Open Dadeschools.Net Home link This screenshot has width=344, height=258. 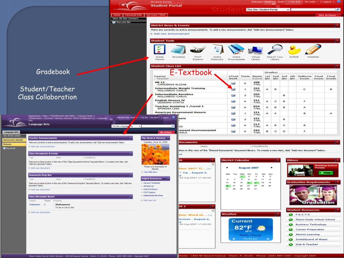[x=153, y=196]
